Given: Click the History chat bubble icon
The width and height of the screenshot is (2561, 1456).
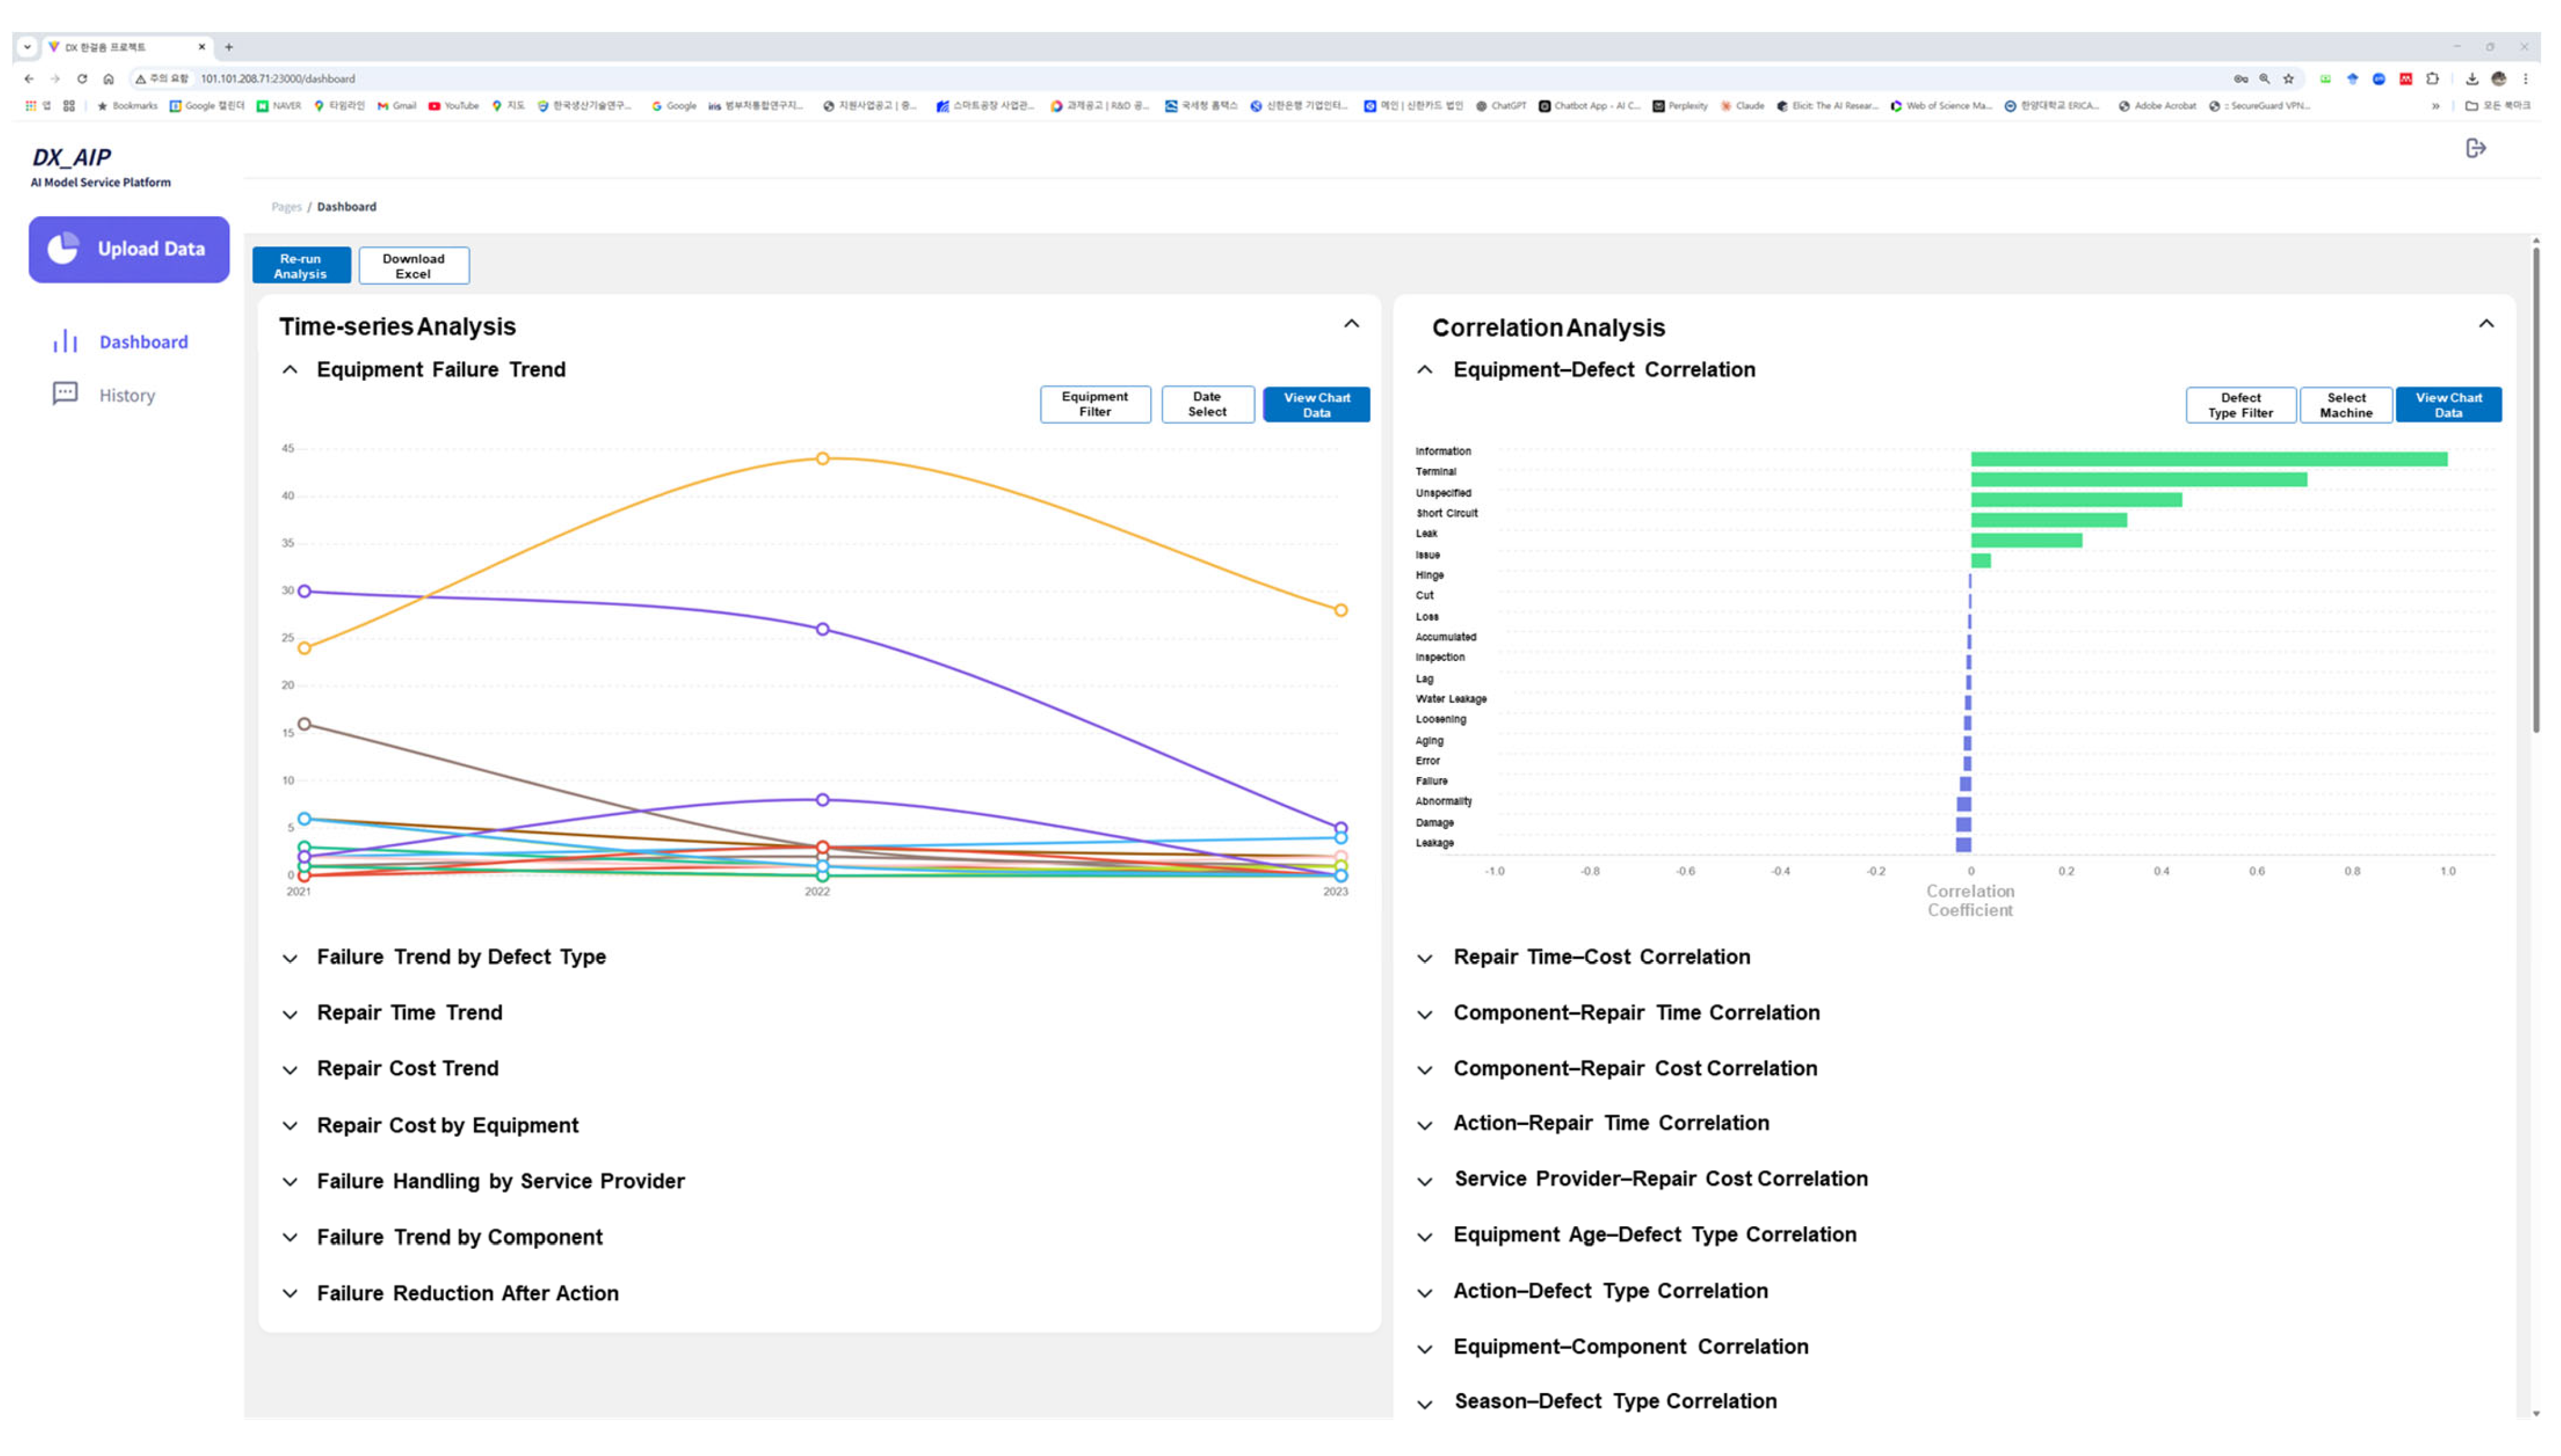Looking at the screenshot, I should [65, 393].
